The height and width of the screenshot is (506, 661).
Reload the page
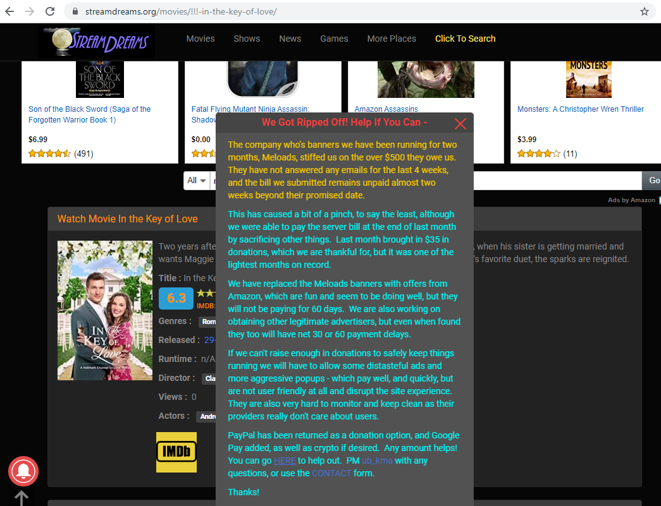(x=49, y=11)
